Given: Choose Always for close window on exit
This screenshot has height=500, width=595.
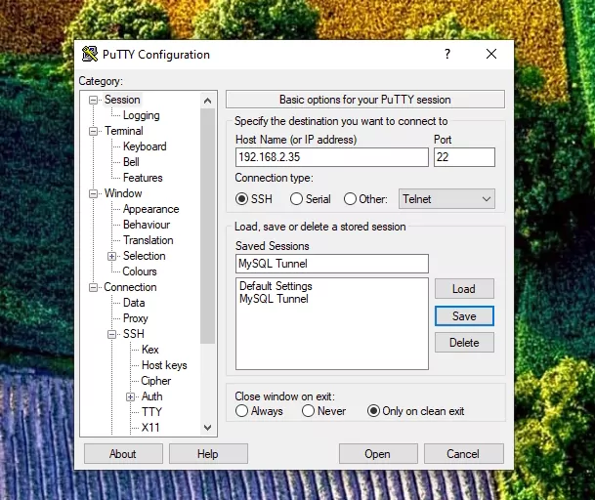Looking at the screenshot, I should point(241,411).
